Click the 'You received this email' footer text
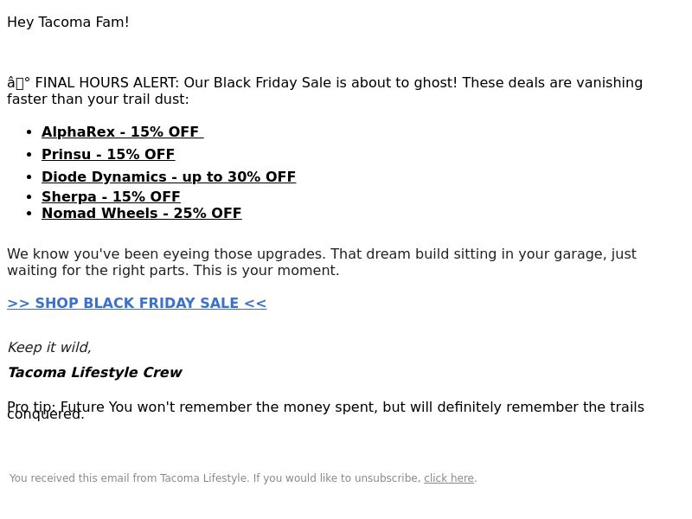 [243, 478]
